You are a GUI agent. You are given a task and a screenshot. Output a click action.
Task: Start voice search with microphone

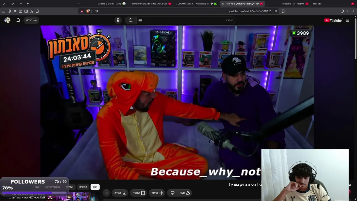point(118,20)
